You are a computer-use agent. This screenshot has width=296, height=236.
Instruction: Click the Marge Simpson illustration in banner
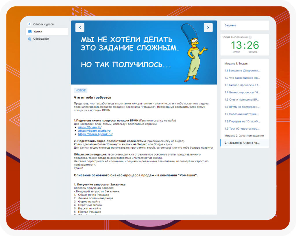tap(194, 53)
